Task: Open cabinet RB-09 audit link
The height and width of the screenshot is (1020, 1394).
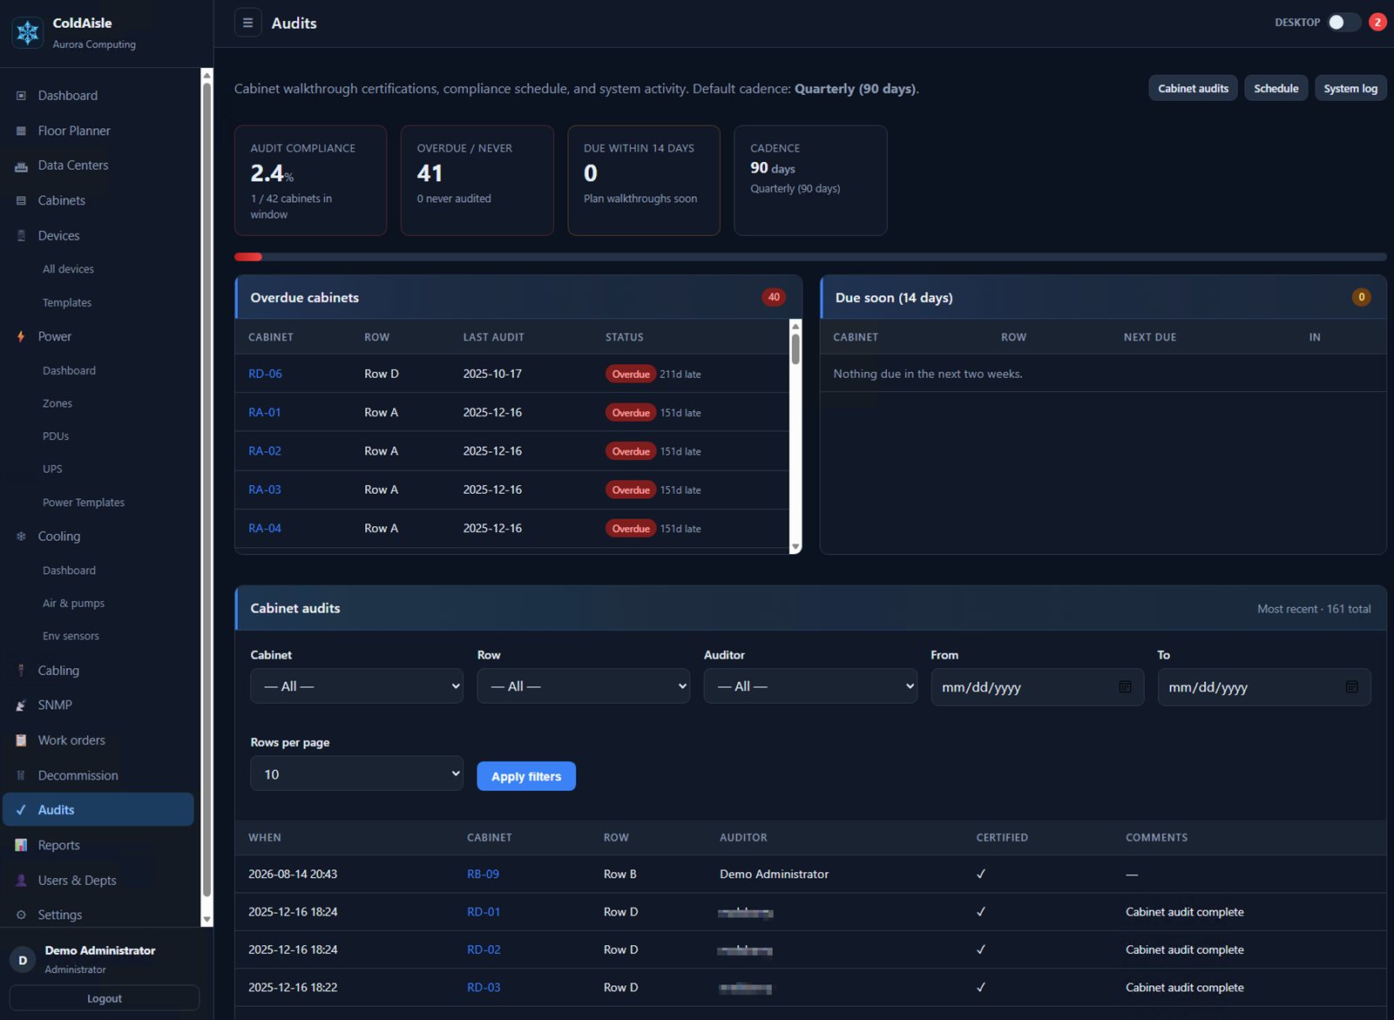Action: 483,875
